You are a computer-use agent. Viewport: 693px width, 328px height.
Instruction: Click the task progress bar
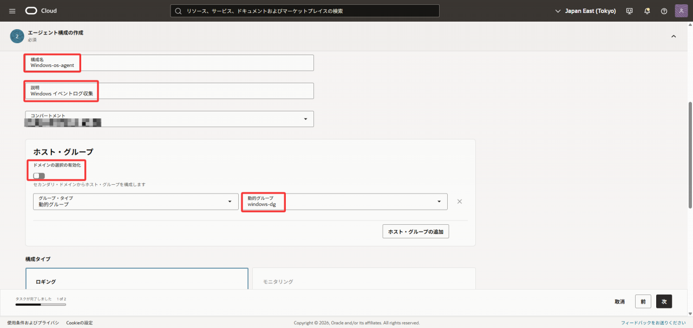[41, 305]
